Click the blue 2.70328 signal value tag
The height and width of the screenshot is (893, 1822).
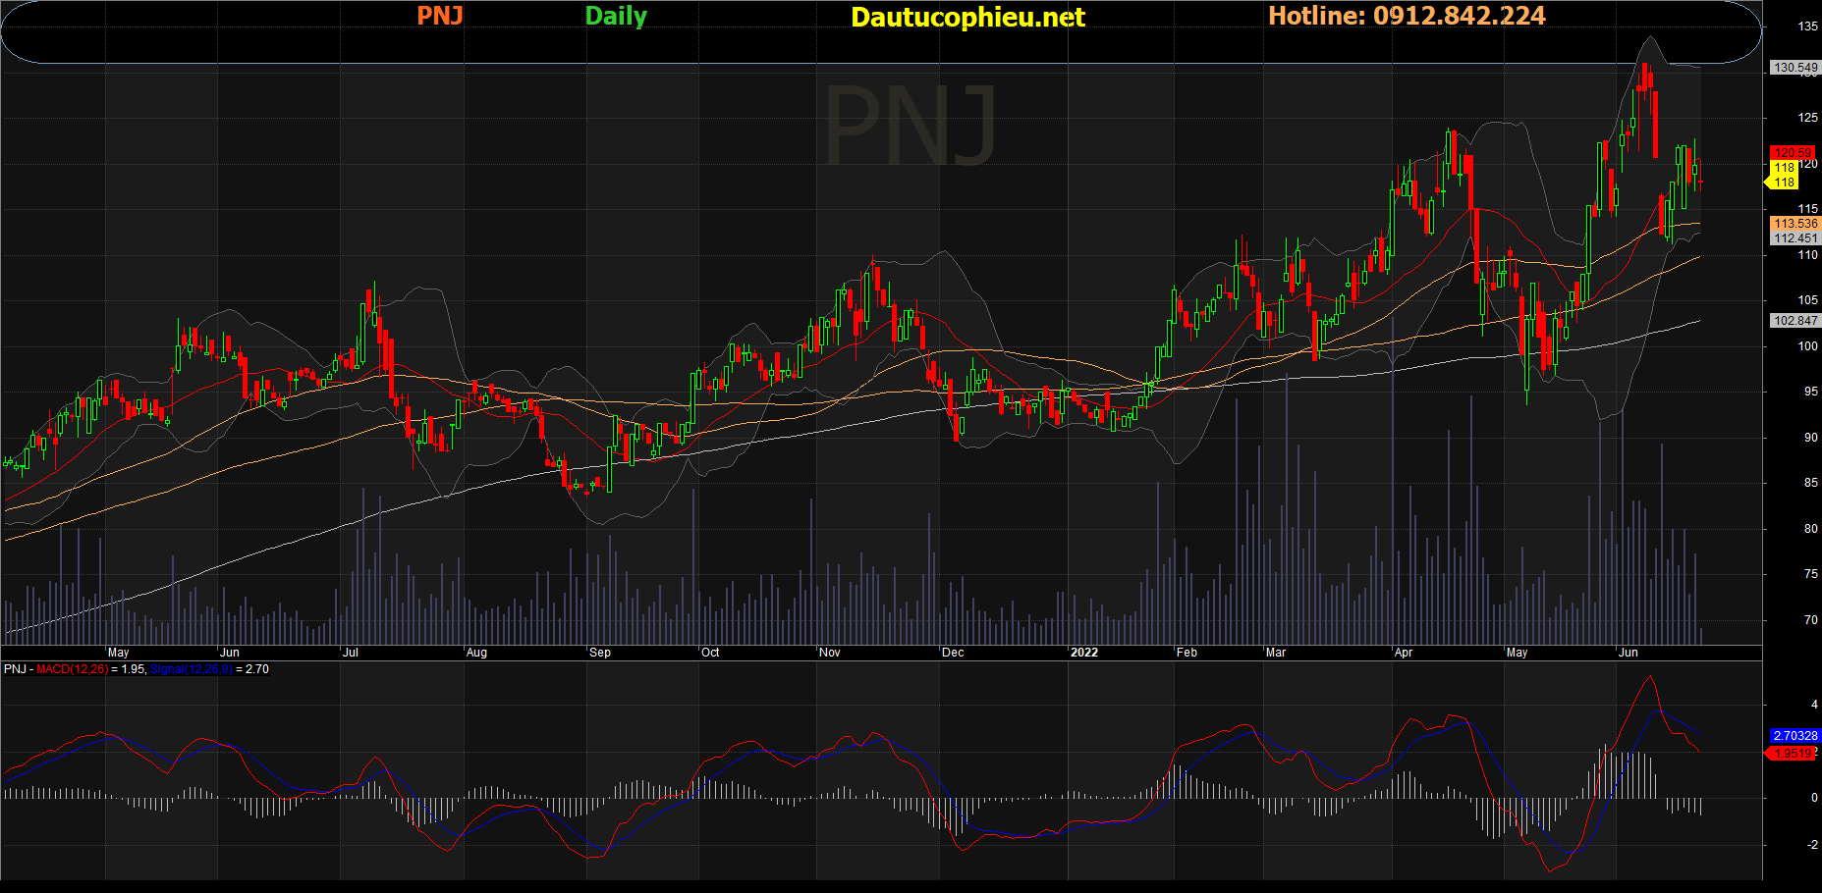pyautogui.click(x=1794, y=736)
